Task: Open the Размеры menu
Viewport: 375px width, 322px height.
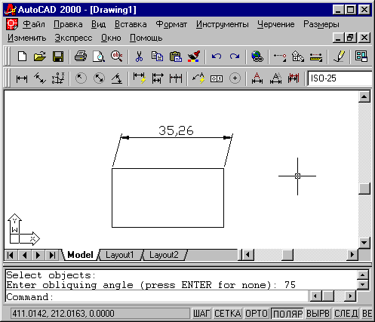Action: tap(321, 24)
